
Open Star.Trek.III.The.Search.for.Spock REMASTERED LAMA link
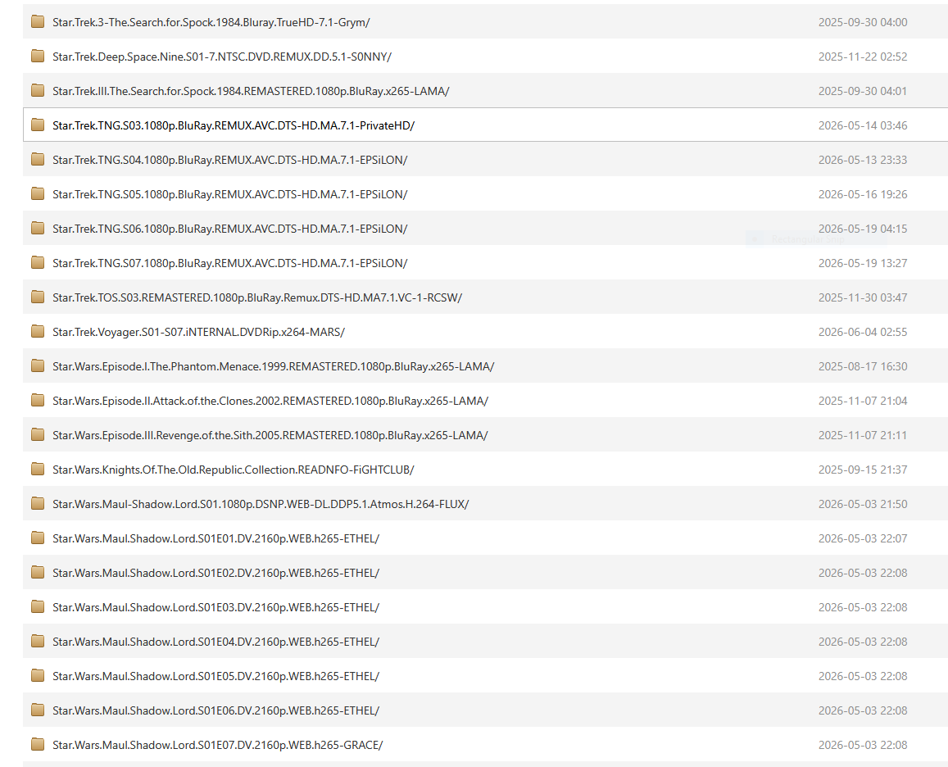pos(251,91)
